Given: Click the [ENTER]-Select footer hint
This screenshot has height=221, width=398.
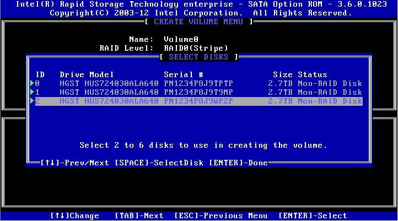Looking at the screenshot, I should [313, 215].
